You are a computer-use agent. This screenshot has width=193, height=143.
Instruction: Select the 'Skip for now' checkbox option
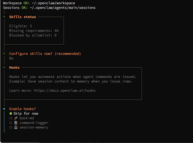click(11, 114)
